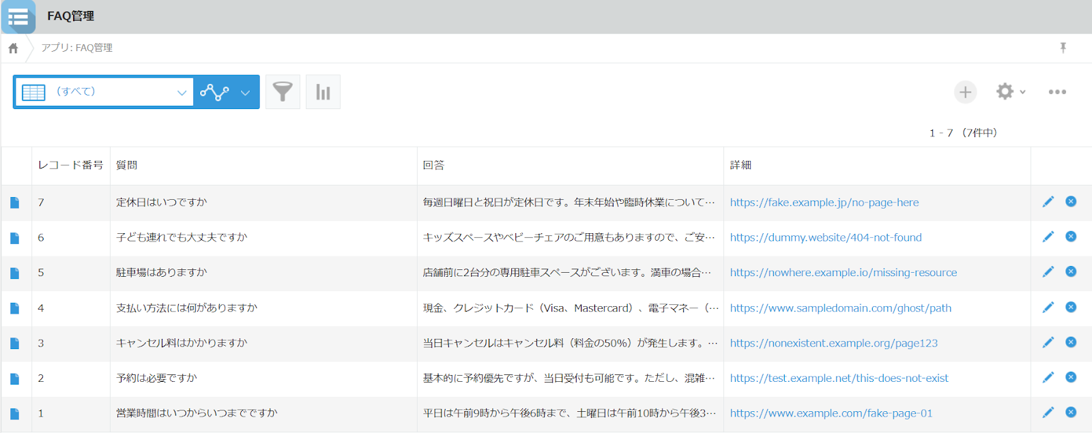
Task: Click the 質問 column header
Action: coord(127,165)
